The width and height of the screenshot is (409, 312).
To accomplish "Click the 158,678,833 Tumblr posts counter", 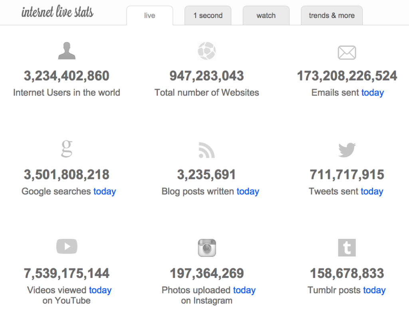I will (347, 273).
